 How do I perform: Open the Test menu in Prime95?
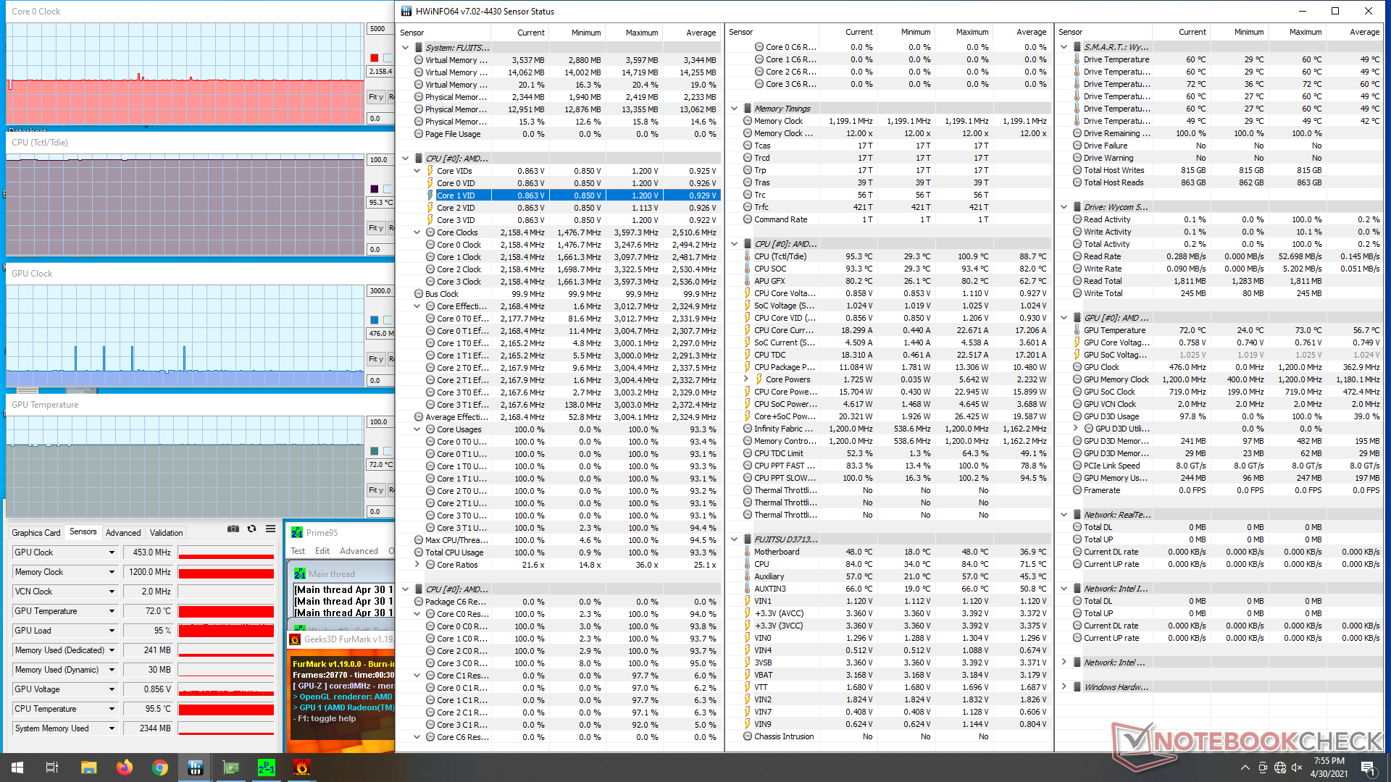click(x=298, y=551)
